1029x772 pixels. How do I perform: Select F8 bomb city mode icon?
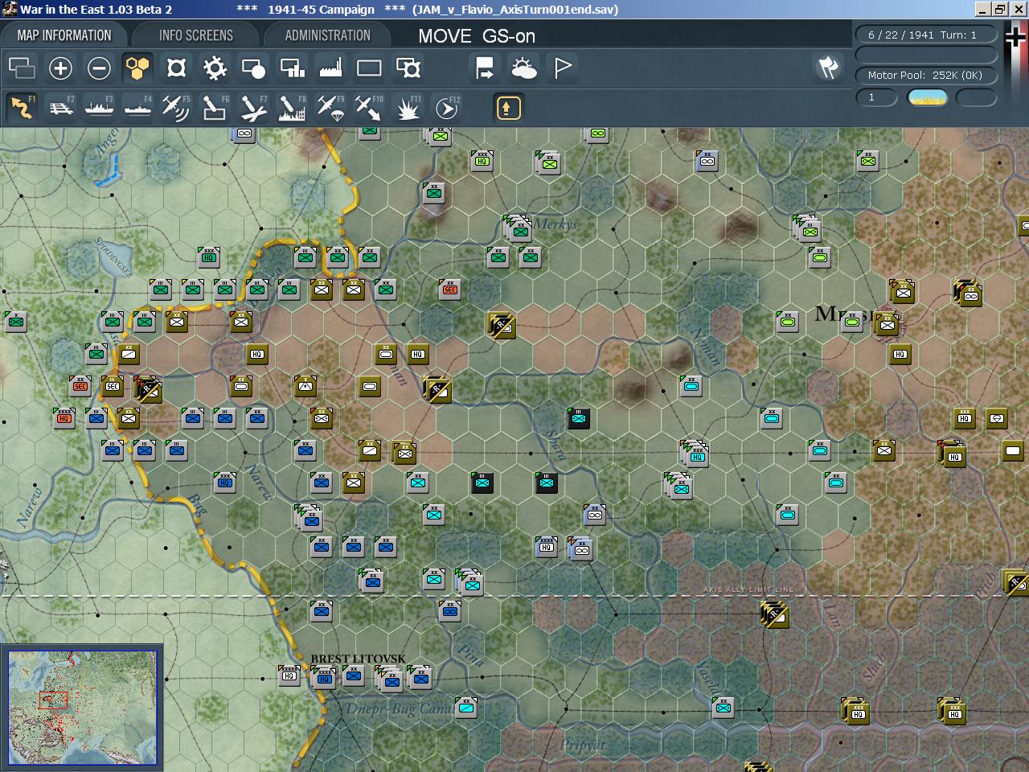point(292,107)
